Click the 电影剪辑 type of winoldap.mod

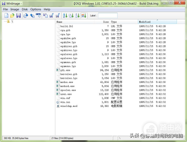pos(117,106)
